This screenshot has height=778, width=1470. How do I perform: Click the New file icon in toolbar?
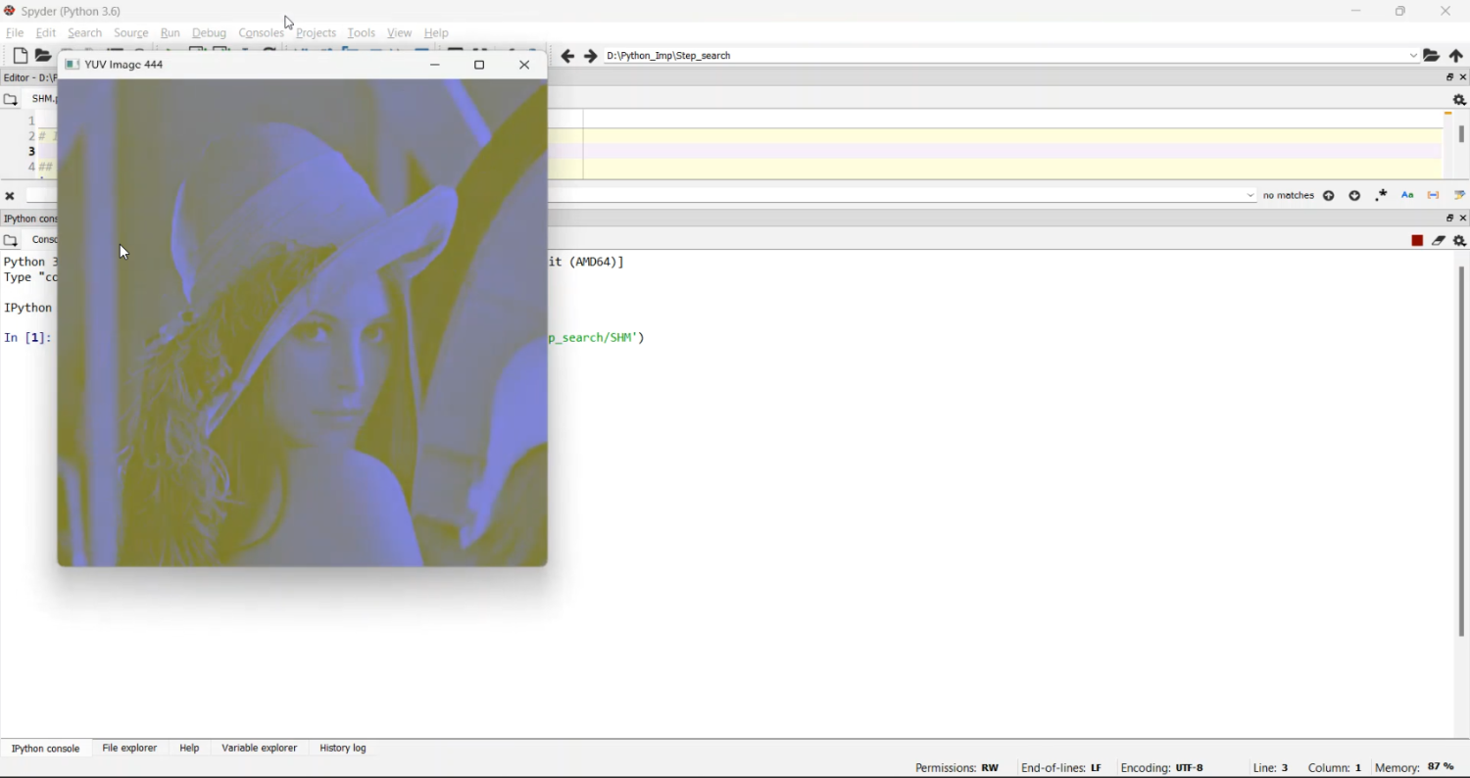20,57
